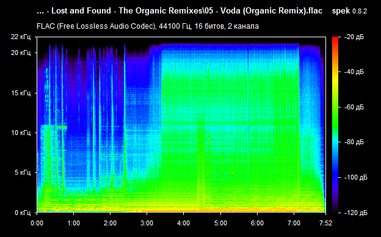Select the 4:00 time axis label
This screenshot has width=381, height=237.
pyautogui.click(x=183, y=223)
